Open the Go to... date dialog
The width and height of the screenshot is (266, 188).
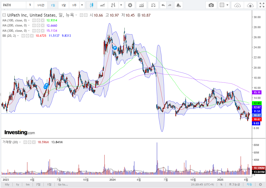(63, 184)
